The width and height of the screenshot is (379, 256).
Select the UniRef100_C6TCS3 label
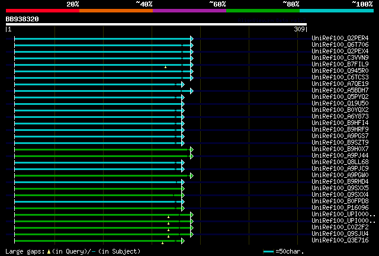click(340, 77)
